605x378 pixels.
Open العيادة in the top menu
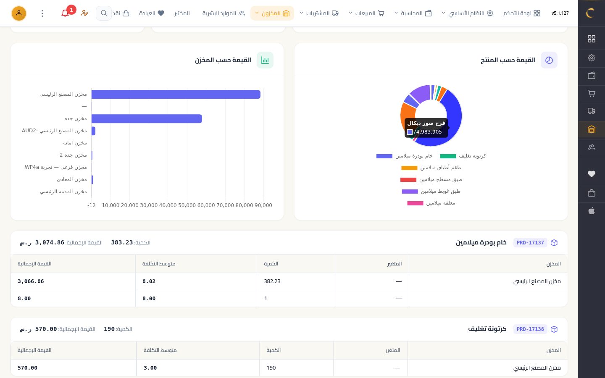click(152, 13)
